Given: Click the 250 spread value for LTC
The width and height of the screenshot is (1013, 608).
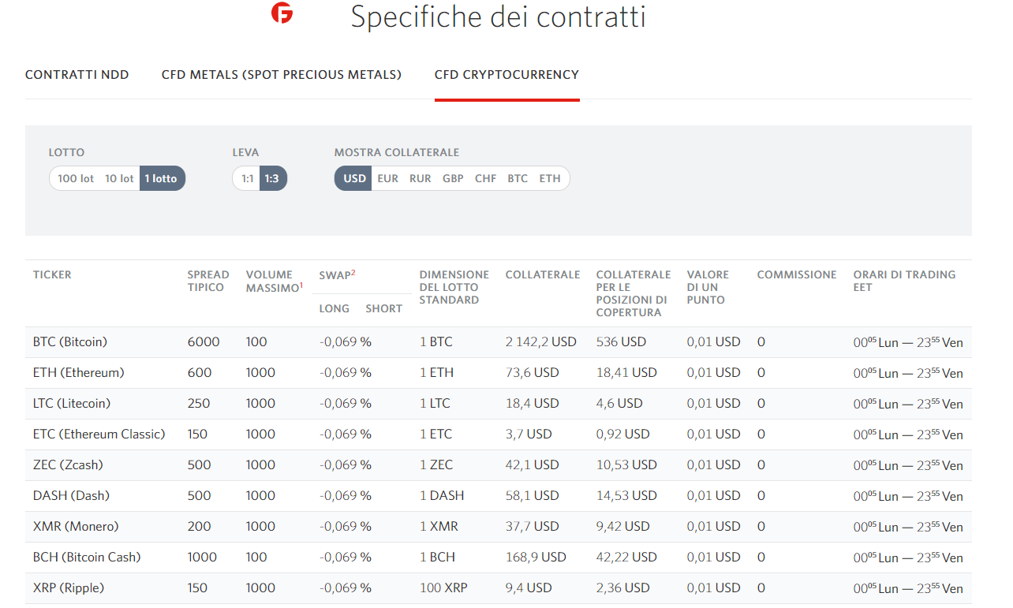Looking at the screenshot, I should point(199,403).
